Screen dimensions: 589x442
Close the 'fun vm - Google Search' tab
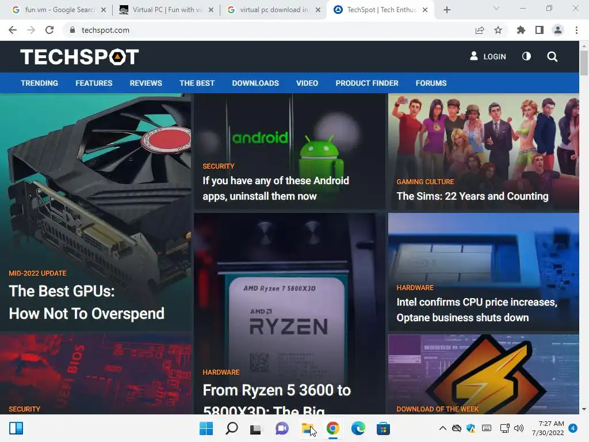pos(104,10)
